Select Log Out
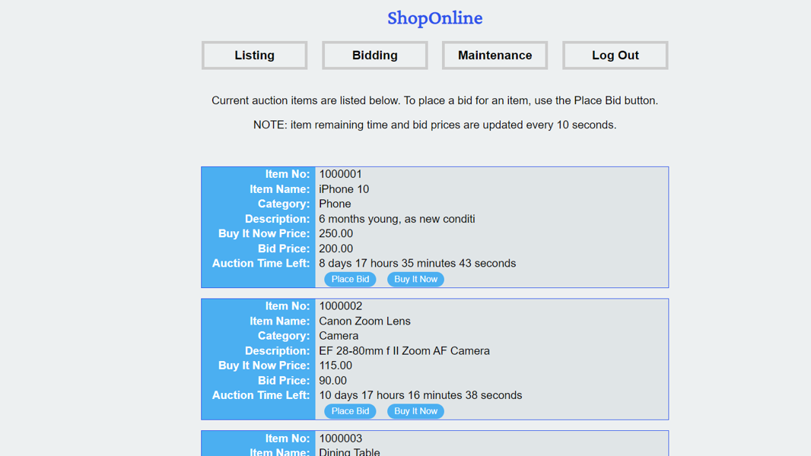The height and width of the screenshot is (456, 811). tap(615, 55)
